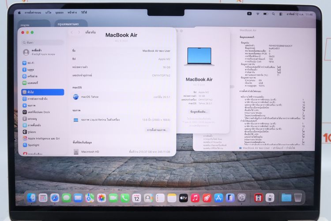331x221 pixels.
Task: Open Reminders from the Dock
Action: pos(160,198)
